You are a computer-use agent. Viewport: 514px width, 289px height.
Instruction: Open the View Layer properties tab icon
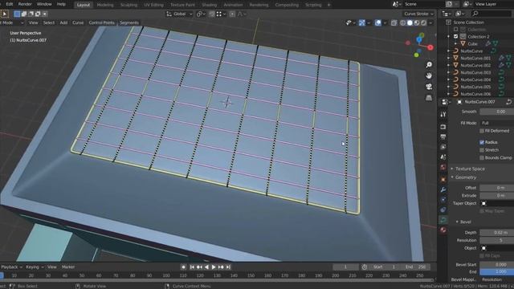click(x=443, y=147)
